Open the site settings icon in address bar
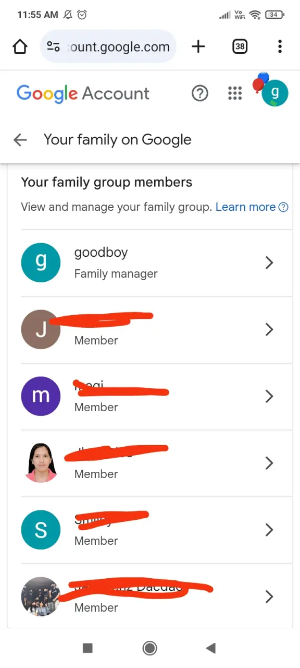Viewport: 300px width, 668px height. point(54,46)
